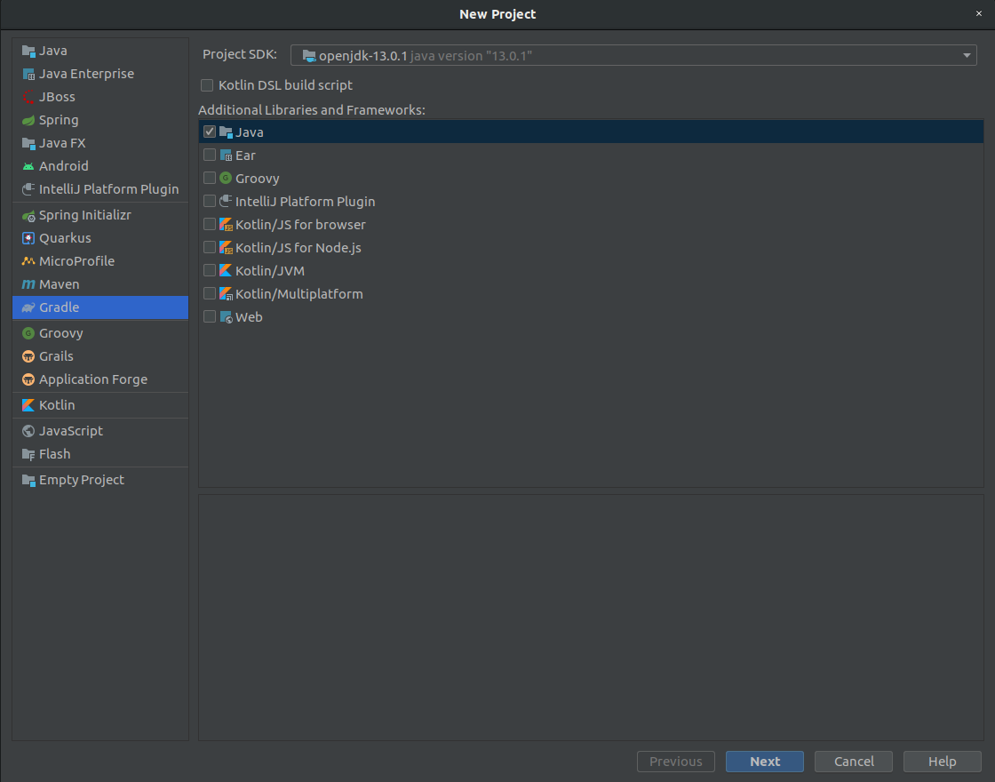
Task: Click the Web framework icon
Action: point(226,316)
